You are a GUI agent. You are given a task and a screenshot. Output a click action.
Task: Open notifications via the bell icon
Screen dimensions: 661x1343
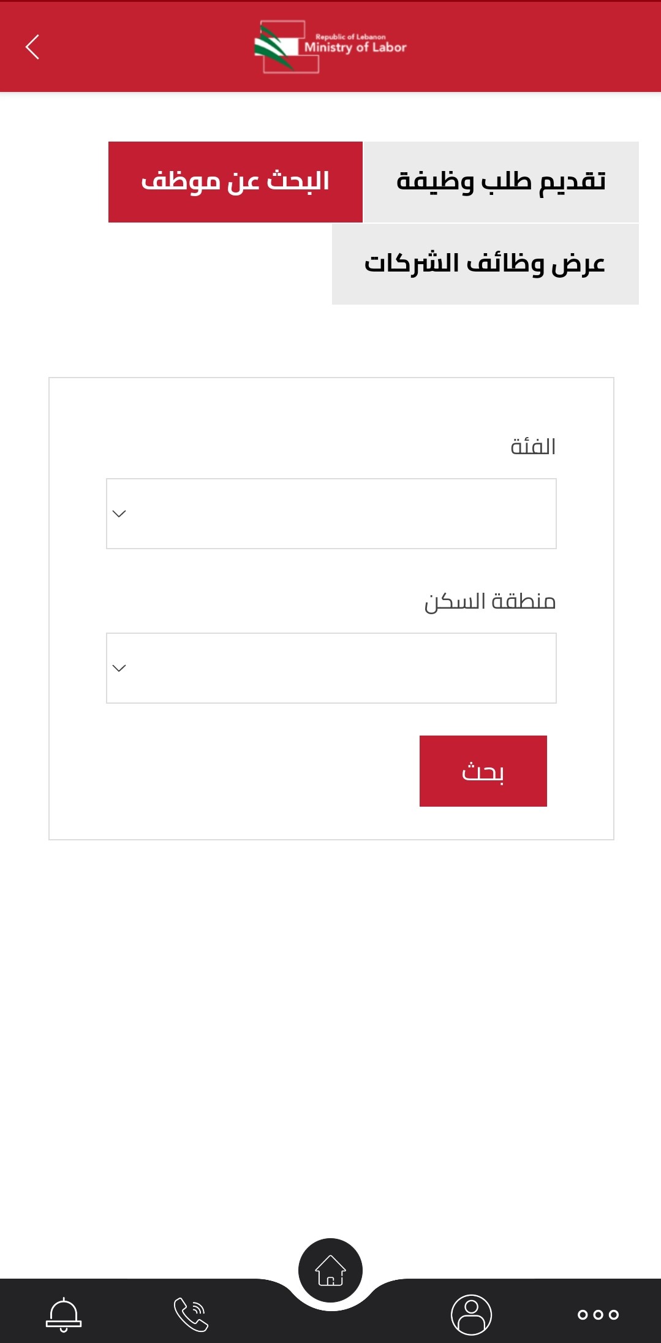pos(64,1314)
